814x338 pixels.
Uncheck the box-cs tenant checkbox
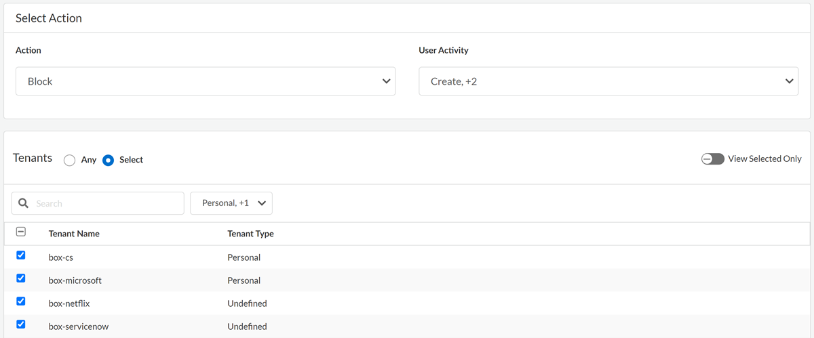click(21, 255)
